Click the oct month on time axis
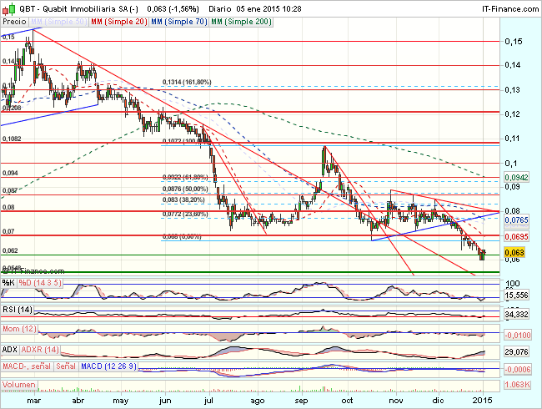542x409 pixels. click(x=347, y=401)
